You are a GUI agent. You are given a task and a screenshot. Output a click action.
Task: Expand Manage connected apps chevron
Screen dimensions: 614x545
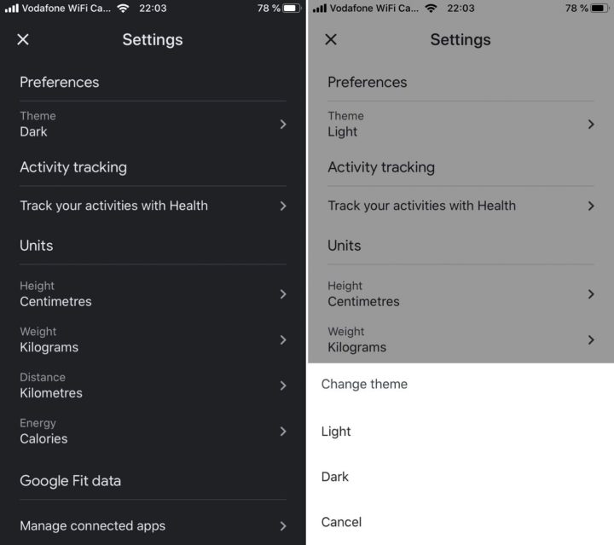click(x=283, y=526)
